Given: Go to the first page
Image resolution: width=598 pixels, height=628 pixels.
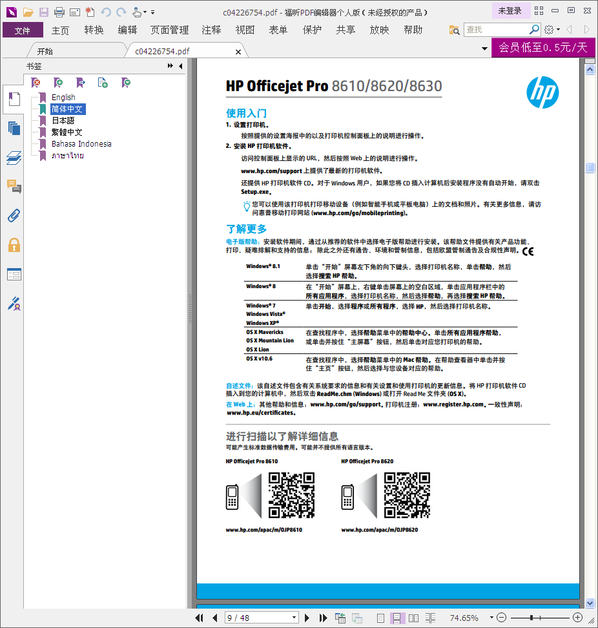Looking at the screenshot, I should pos(199,618).
